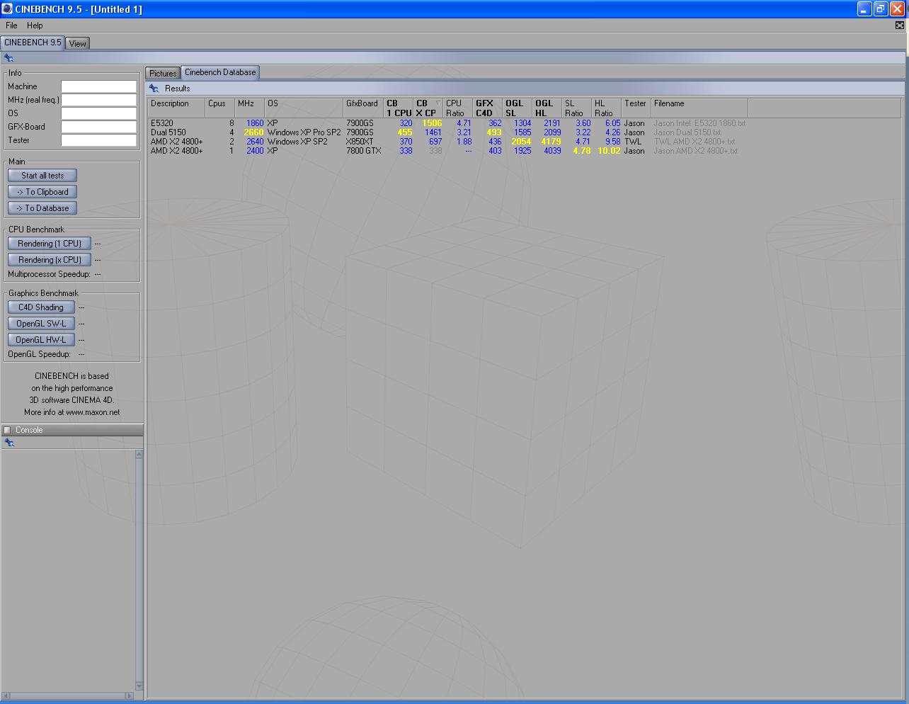Viewport: 909px width, 704px height.
Task: Sort by the OGL HL column header
Action: pos(547,108)
